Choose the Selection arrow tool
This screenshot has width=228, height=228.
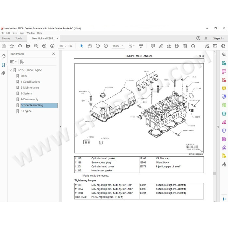(x=82, y=46)
